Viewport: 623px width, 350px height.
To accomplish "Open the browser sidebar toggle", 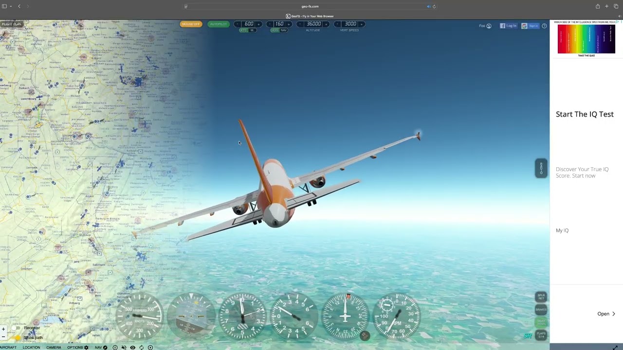I will click(x=4, y=6).
